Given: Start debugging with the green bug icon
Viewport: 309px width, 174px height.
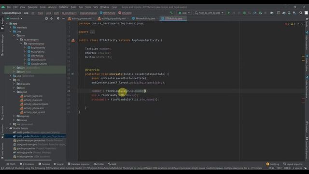Looking at the screenshot, I should [x=244, y=13].
